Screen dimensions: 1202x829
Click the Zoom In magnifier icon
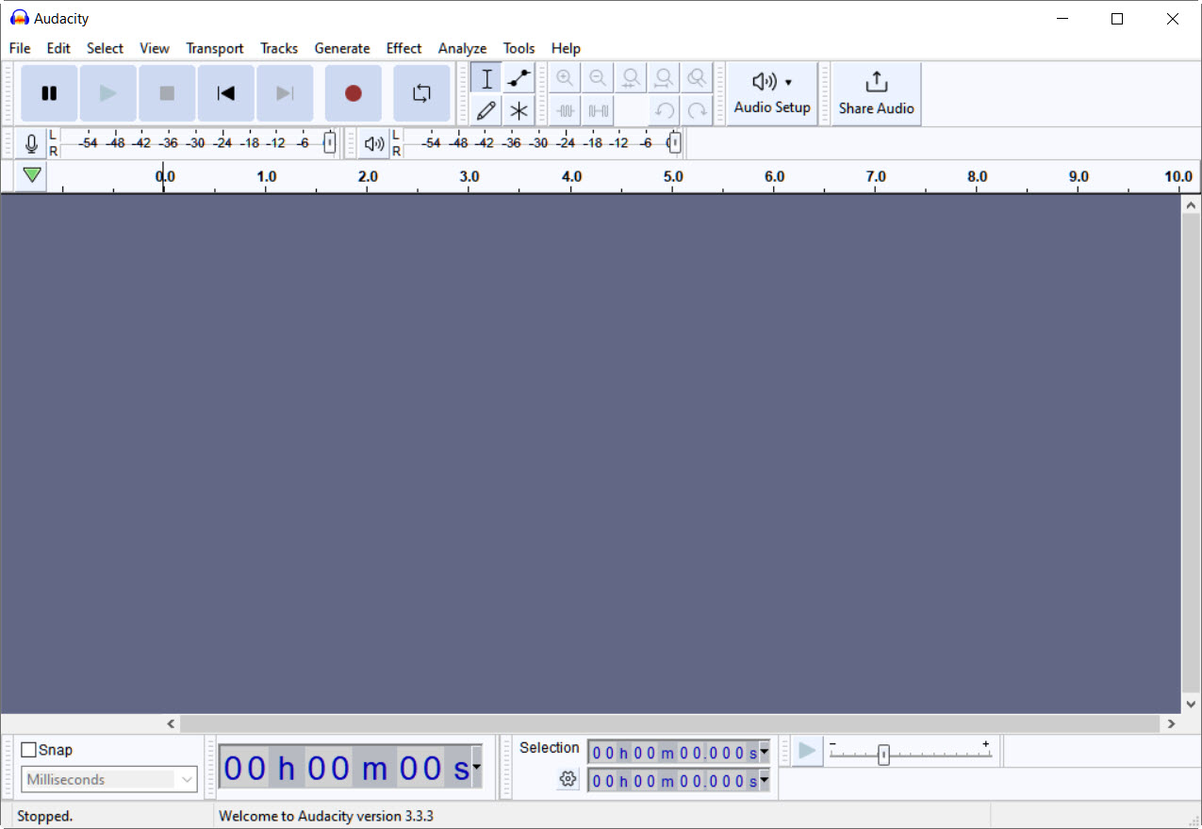pyautogui.click(x=565, y=78)
